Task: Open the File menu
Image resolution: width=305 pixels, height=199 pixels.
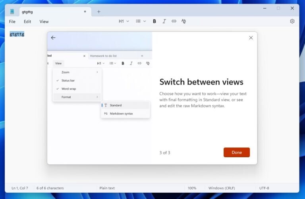Action: click(x=12, y=21)
